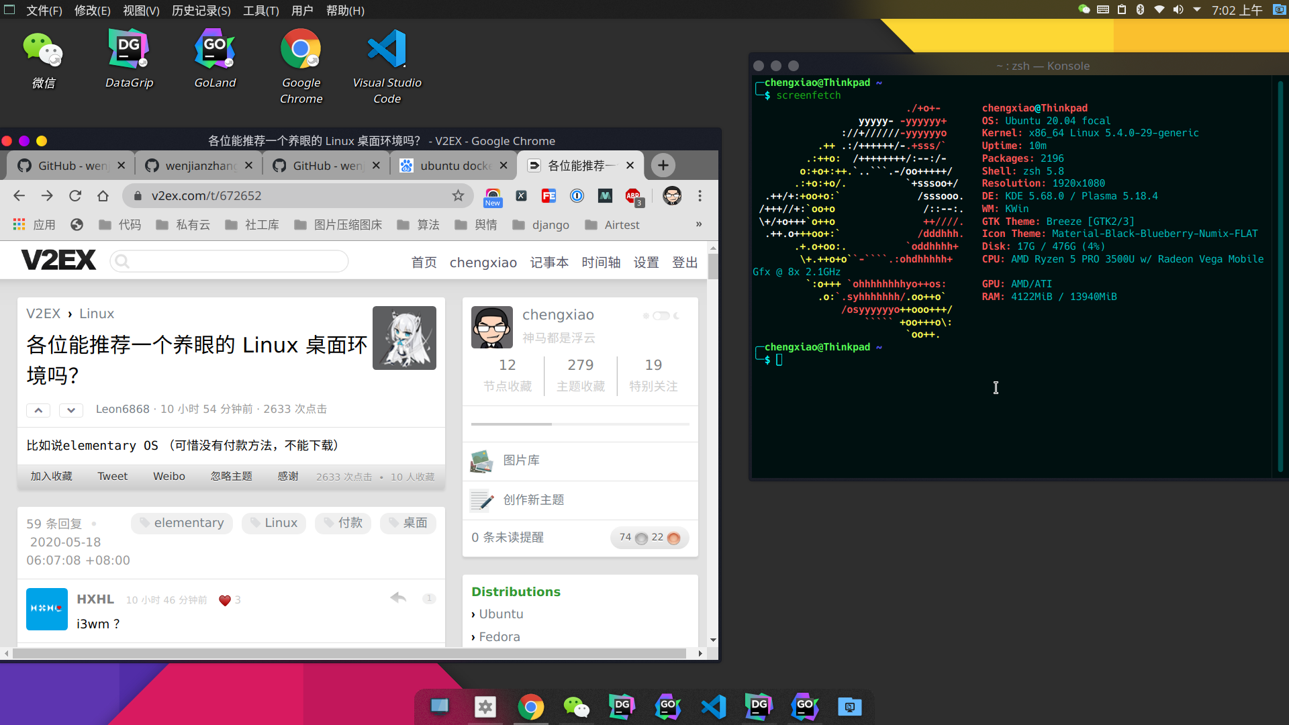Open Chrome's three-dot menu
Screen dimensions: 1289x725
[700, 195]
